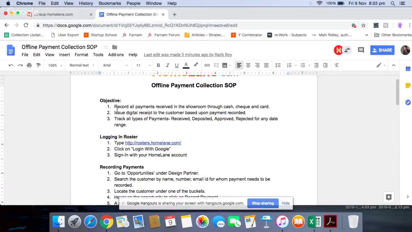The height and width of the screenshot is (232, 412).
Task: Click the Undo icon in Docs toolbar
Action: coord(11,65)
